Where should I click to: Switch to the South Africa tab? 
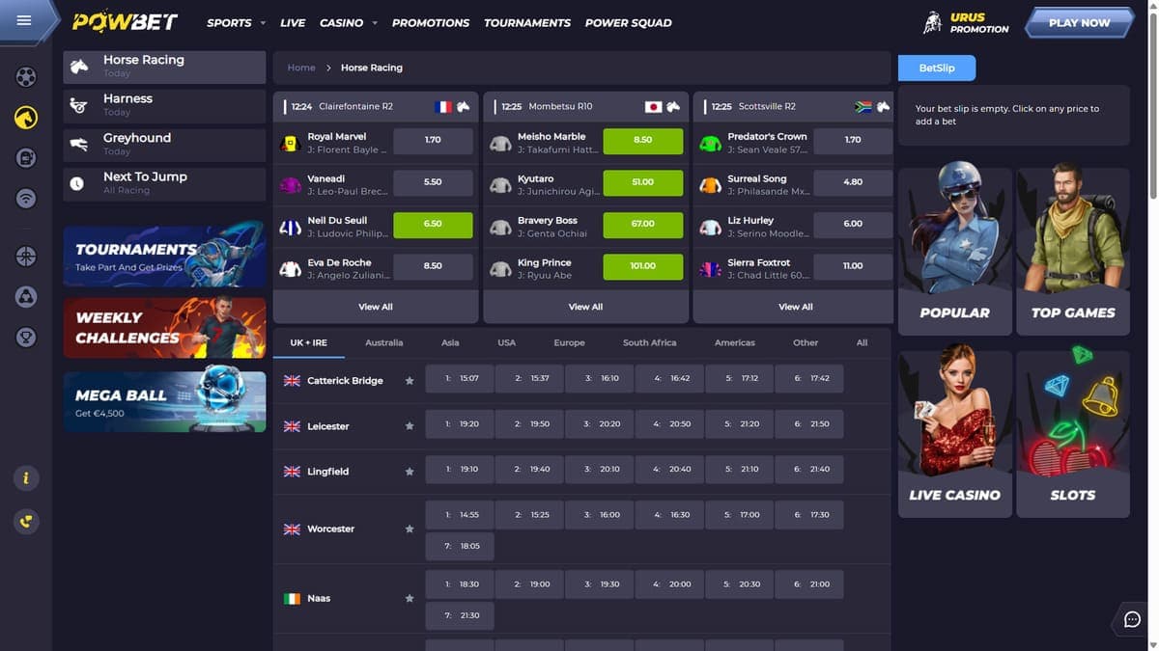point(650,342)
